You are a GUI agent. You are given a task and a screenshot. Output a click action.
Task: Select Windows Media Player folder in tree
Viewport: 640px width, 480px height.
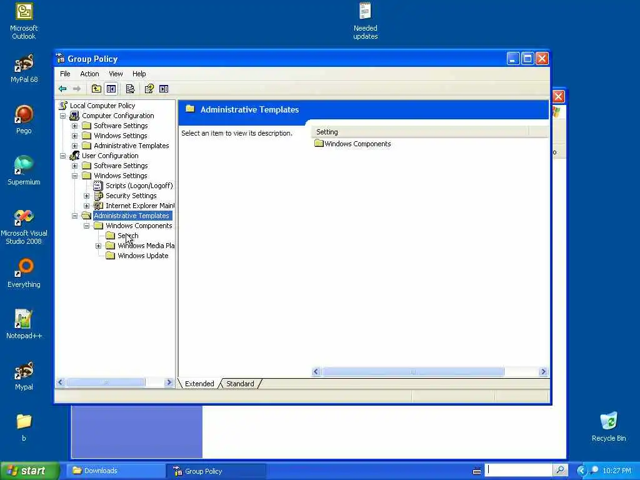(x=146, y=246)
